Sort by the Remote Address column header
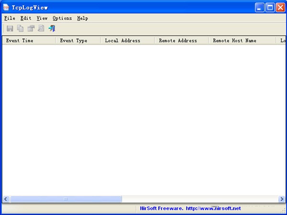This screenshot has width=287, height=215. click(182, 41)
